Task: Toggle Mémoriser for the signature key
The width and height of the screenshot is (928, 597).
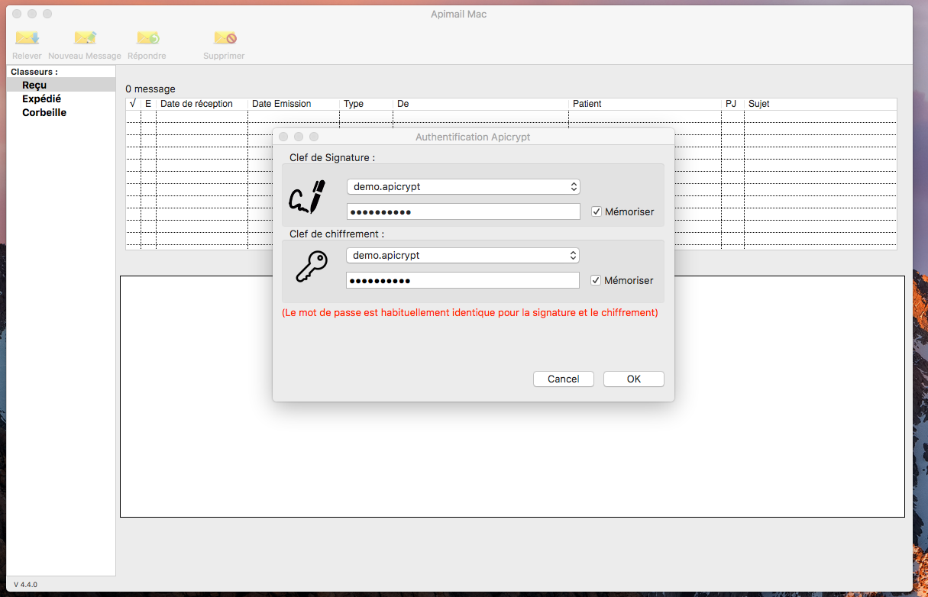Action: coord(597,211)
